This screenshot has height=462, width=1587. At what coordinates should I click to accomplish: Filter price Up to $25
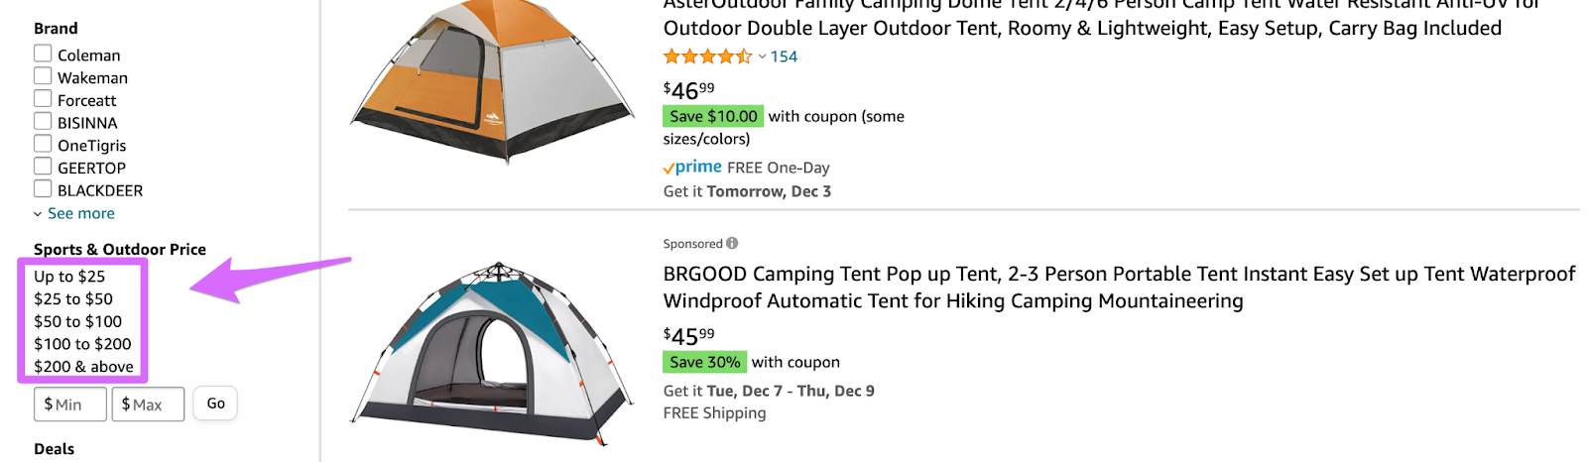pyautogui.click(x=69, y=277)
